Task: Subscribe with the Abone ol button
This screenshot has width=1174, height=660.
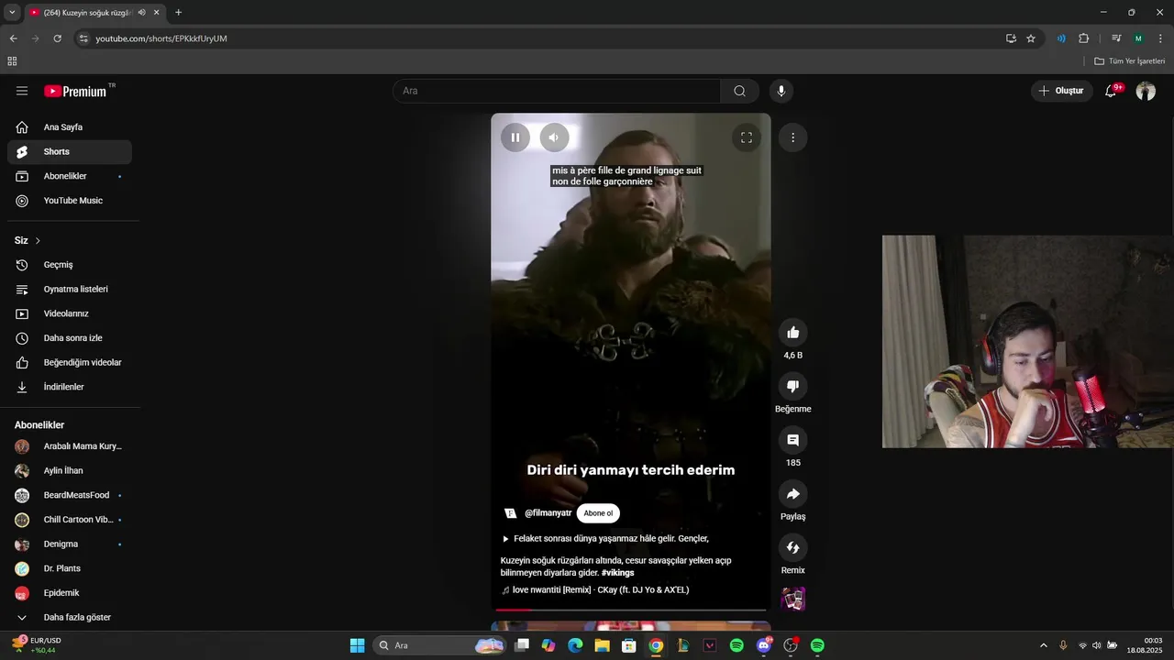Action: click(x=598, y=513)
